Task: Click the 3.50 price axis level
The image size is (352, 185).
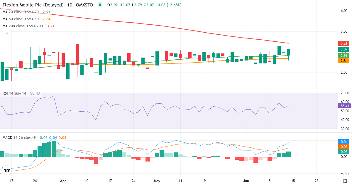Action: coord(345,31)
